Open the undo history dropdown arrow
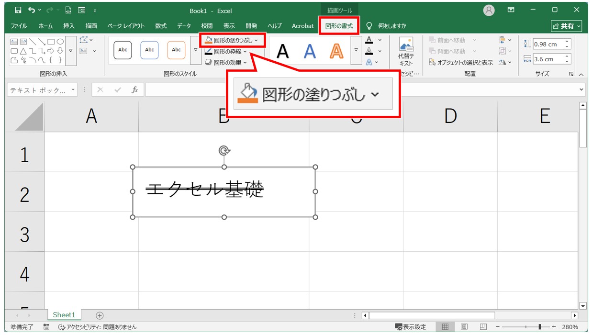This screenshot has width=592, height=335. click(x=39, y=10)
